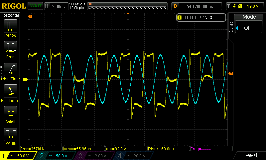The height and width of the screenshot is (160, 266).
Task: Select the orange trigger level marker
Action: (231, 73)
